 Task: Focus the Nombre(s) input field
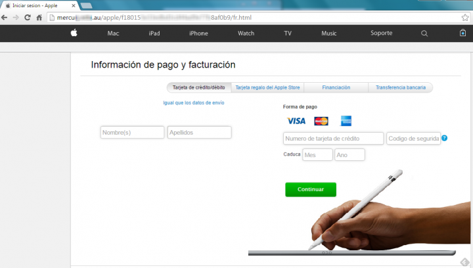133,132
